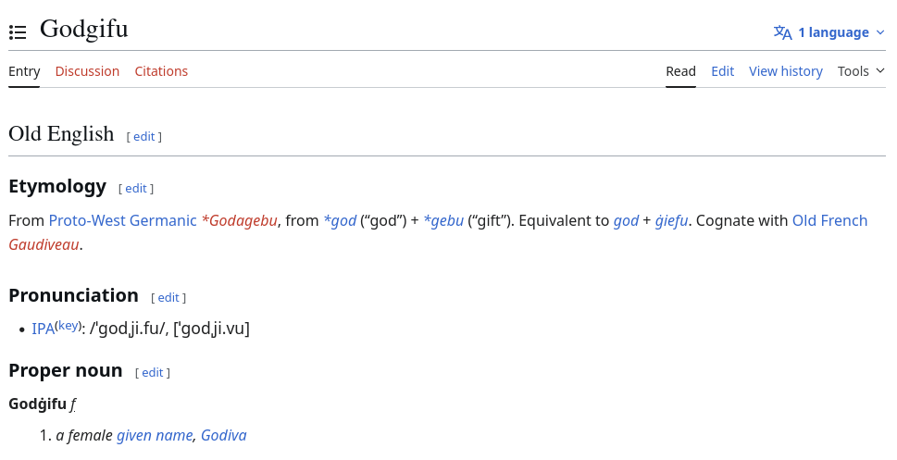The width and height of the screenshot is (897, 460).
Task: Open the given name link
Action: 155,435
